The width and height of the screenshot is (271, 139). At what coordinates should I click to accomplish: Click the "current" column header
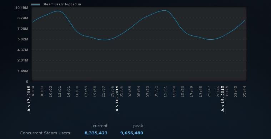(x=100, y=126)
